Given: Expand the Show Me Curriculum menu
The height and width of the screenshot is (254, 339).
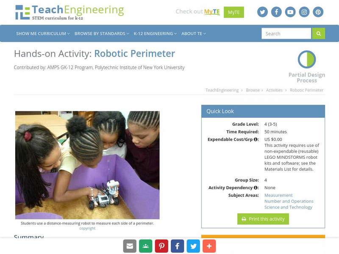Looking at the screenshot, I should [x=43, y=34].
